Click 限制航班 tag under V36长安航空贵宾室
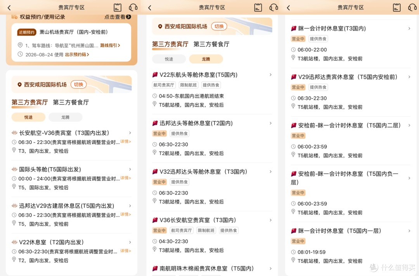This screenshot has height=276, width=419. pyautogui.click(x=206, y=230)
